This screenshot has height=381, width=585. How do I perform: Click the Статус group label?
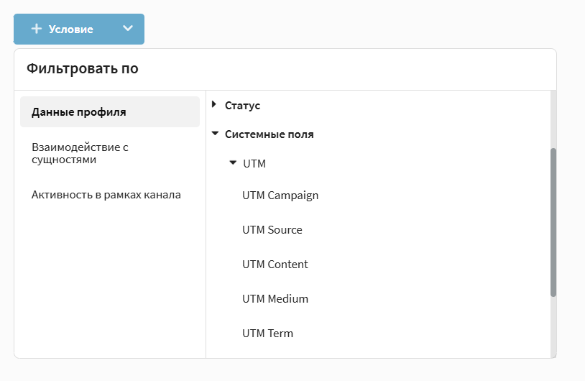click(242, 106)
